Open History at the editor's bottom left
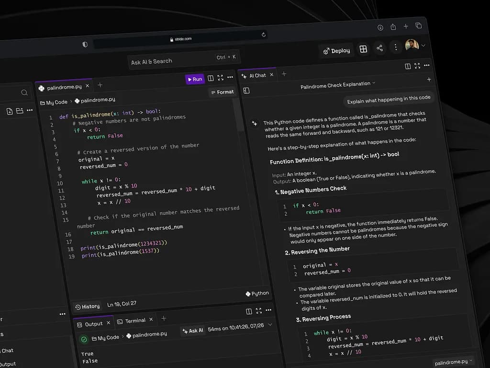 point(88,307)
